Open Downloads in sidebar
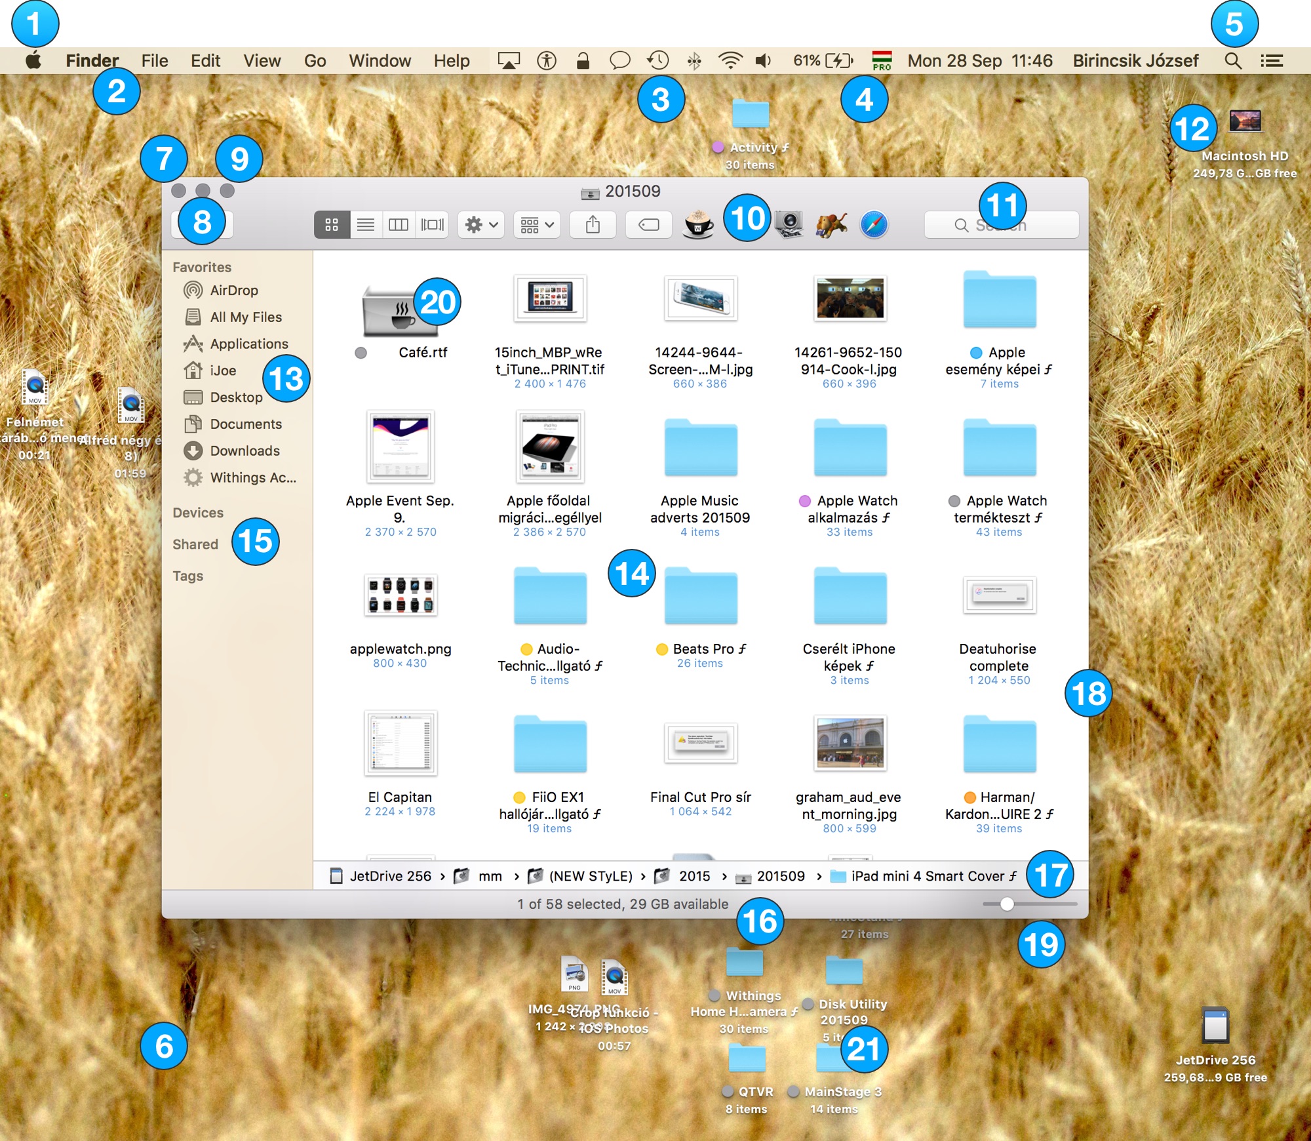Screen dimensions: 1311x1141 [x=231, y=450]
